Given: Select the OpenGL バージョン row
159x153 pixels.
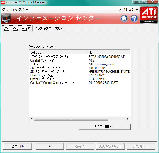Looking at the screenshot, I should [80, 79].
